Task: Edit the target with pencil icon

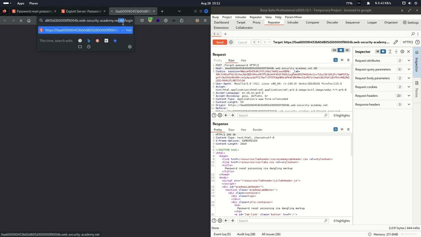Action: pos(396,42)
